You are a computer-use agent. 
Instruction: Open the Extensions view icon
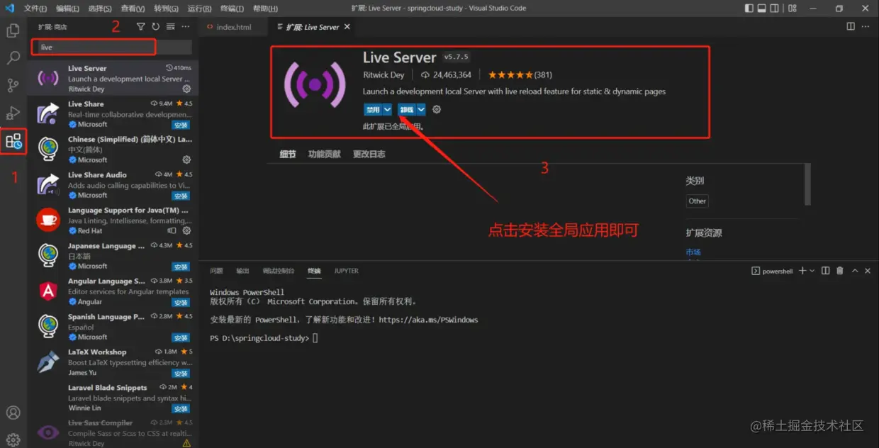click(x=13, y=141)
